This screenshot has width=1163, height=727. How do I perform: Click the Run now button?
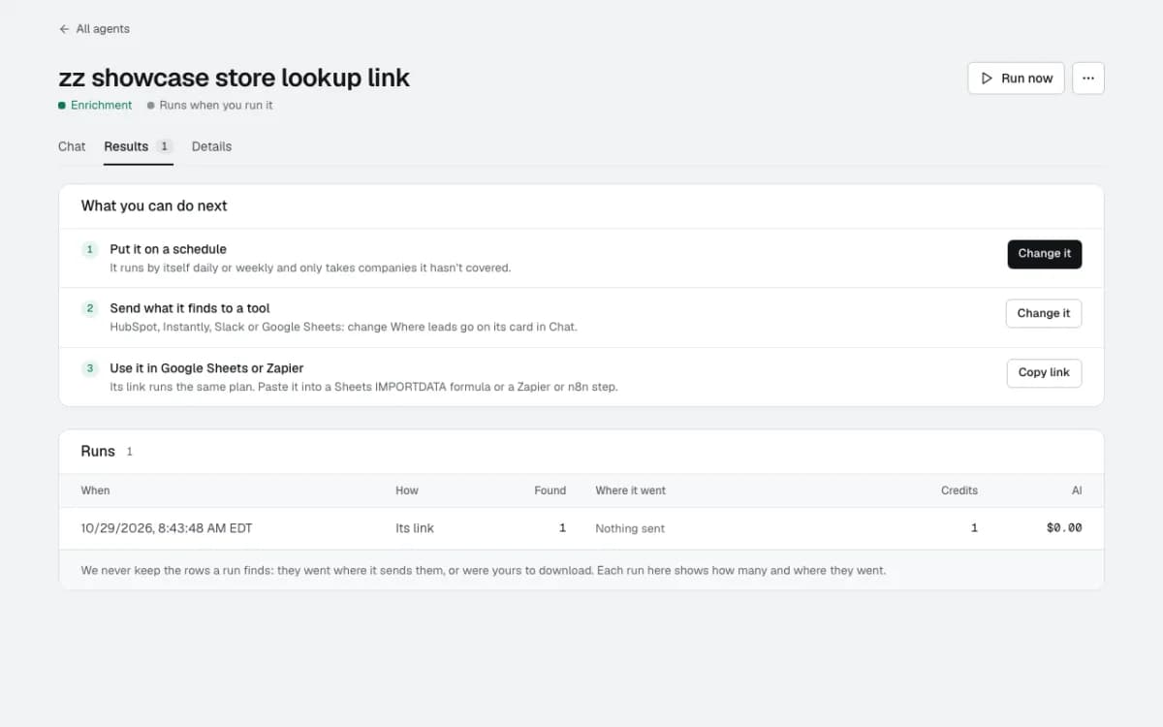click(1016, 79)
